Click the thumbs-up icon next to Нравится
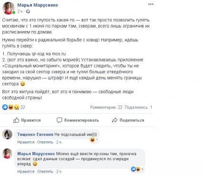202x176 pixels. click(16, 120)
